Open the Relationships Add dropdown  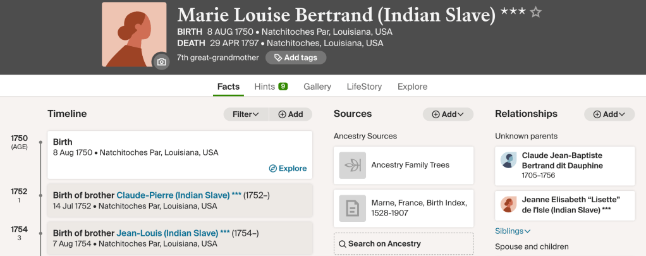609,114
